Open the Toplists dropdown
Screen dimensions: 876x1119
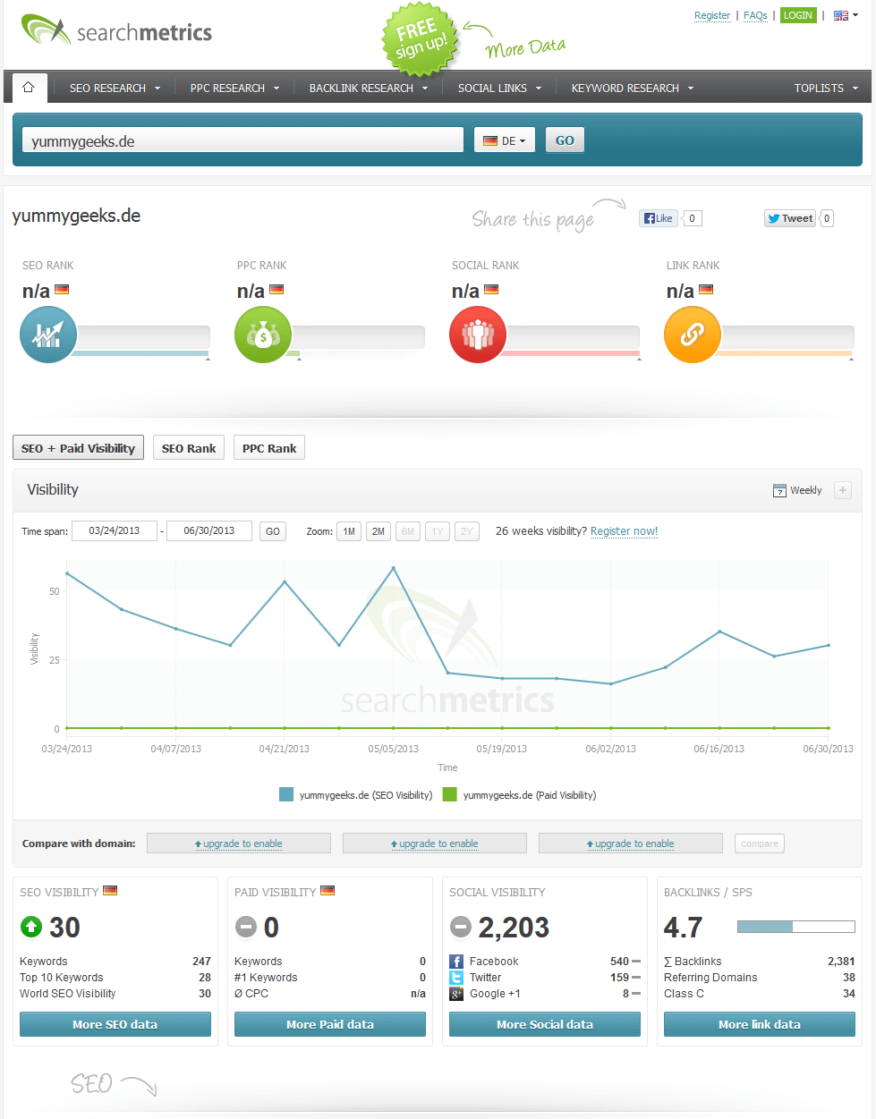(x=826, y=88)
